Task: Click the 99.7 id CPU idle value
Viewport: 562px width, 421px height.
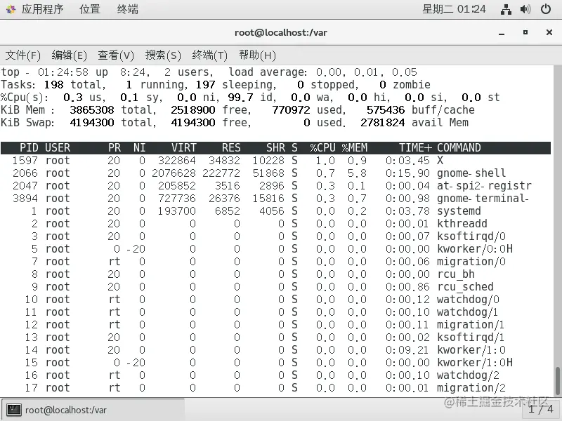Action: (x=251, y=98)
